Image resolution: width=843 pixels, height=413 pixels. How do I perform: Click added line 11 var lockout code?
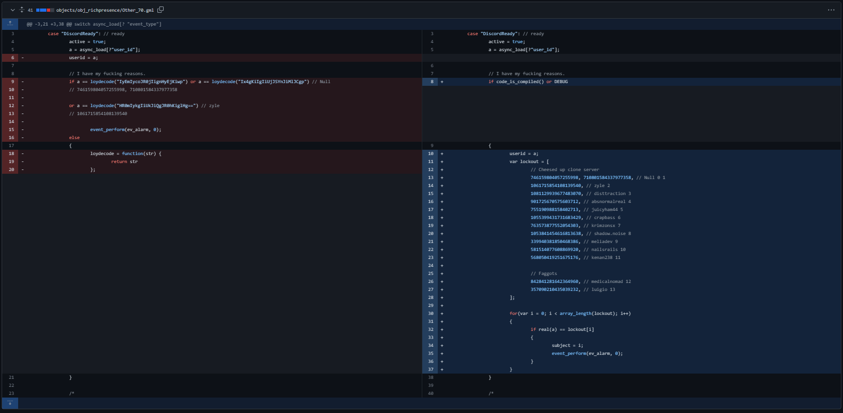[529, 161]
